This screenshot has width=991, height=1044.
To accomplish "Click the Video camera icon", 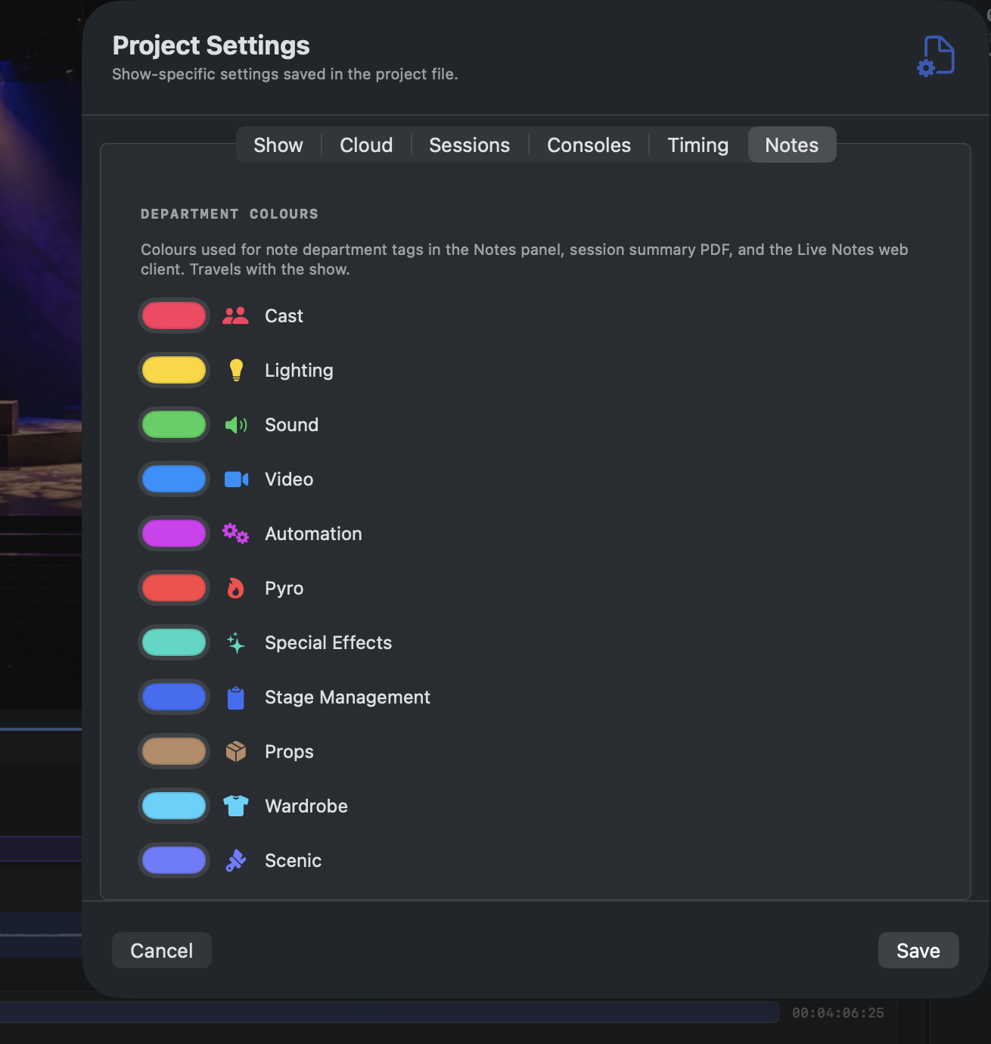I will (236, 479).
